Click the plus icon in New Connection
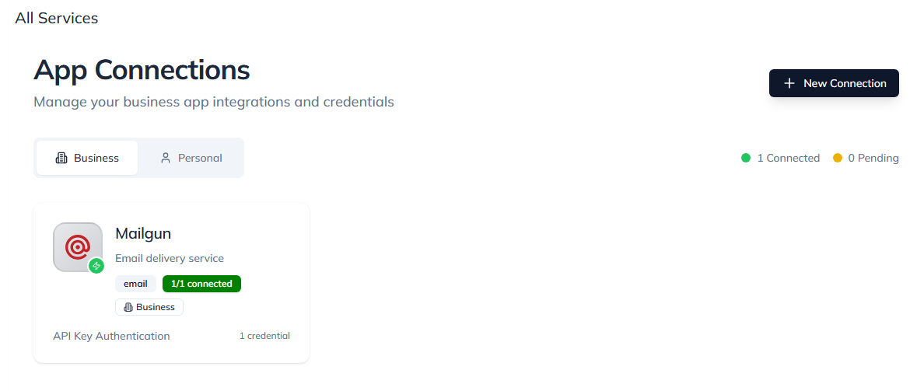924x391 pixels. coord(789,83)
